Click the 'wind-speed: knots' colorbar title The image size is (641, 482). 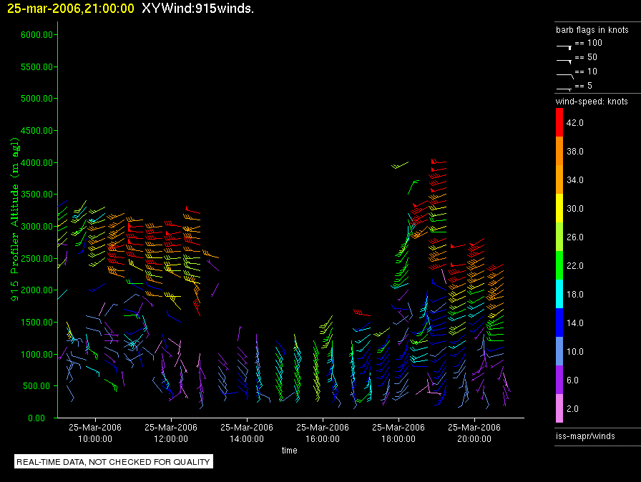(x=592, y=102)
